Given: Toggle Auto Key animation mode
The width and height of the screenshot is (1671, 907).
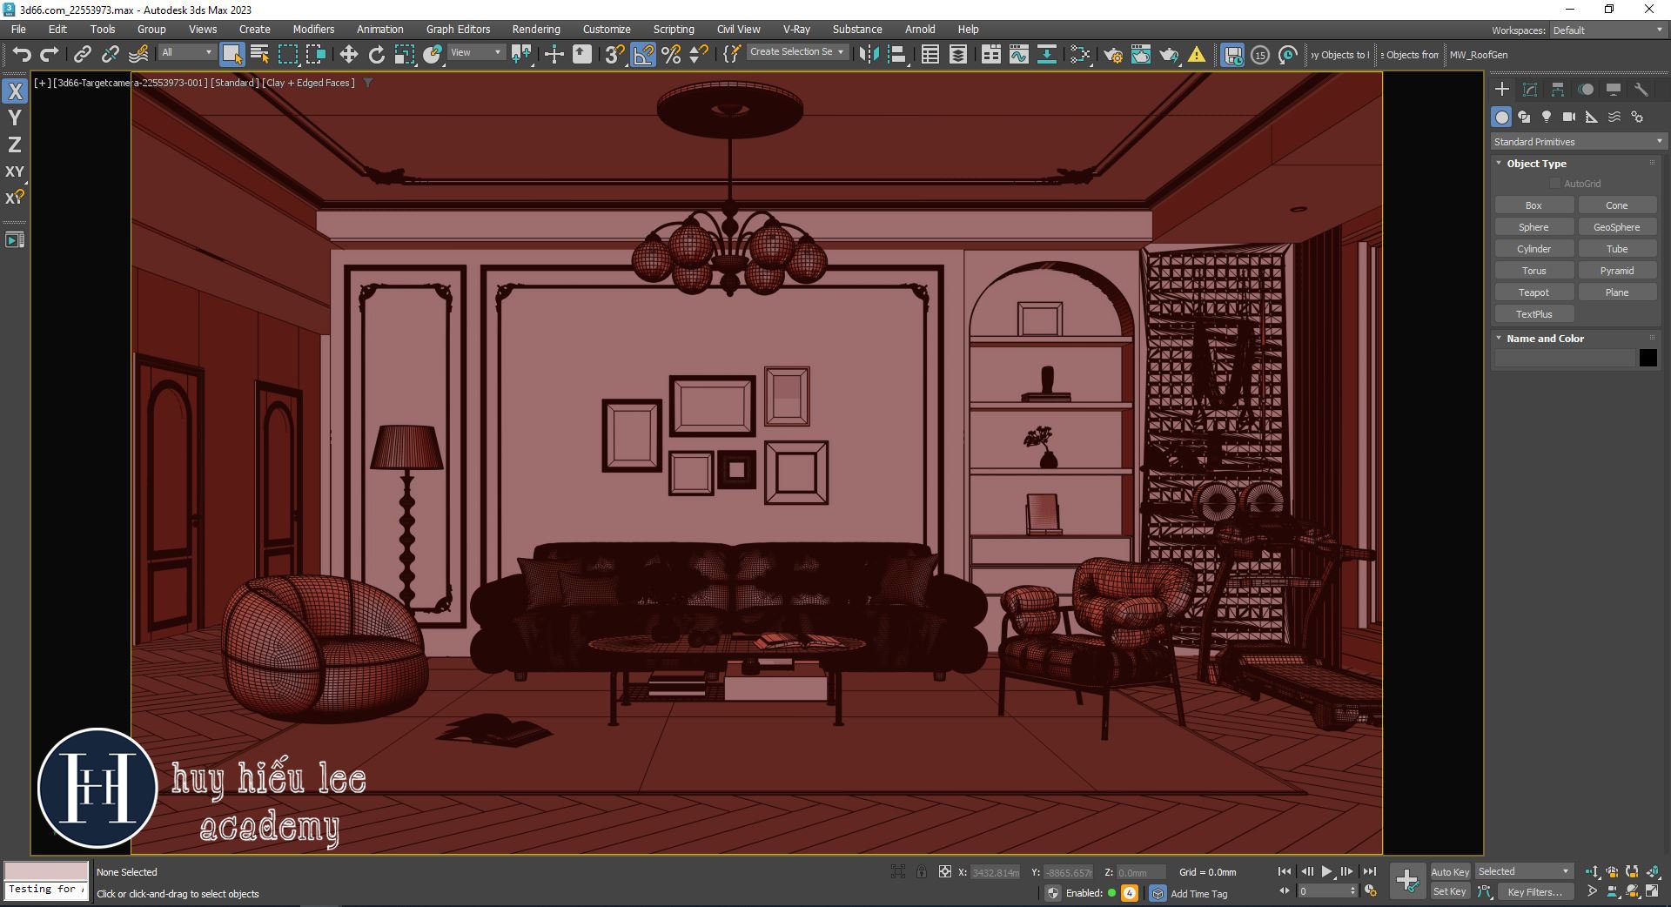Looking at the screenshot, I should pos(1449,871).
